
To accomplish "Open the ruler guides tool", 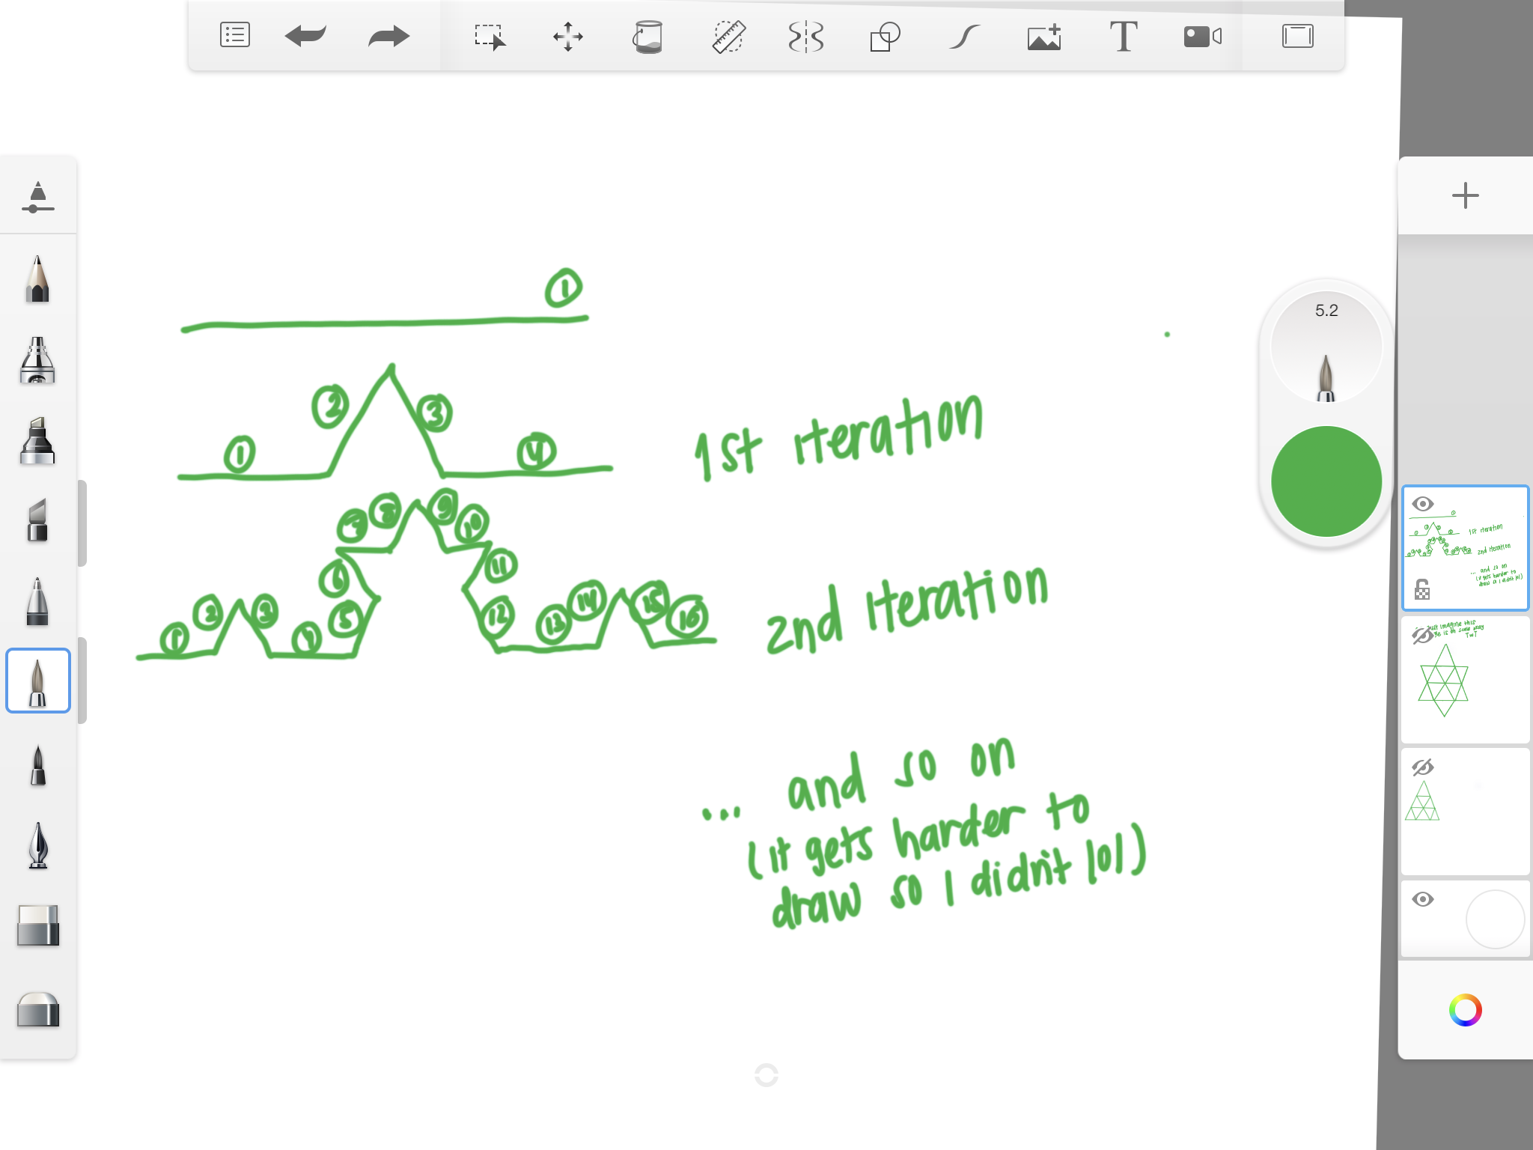I will tap(728, 36).
